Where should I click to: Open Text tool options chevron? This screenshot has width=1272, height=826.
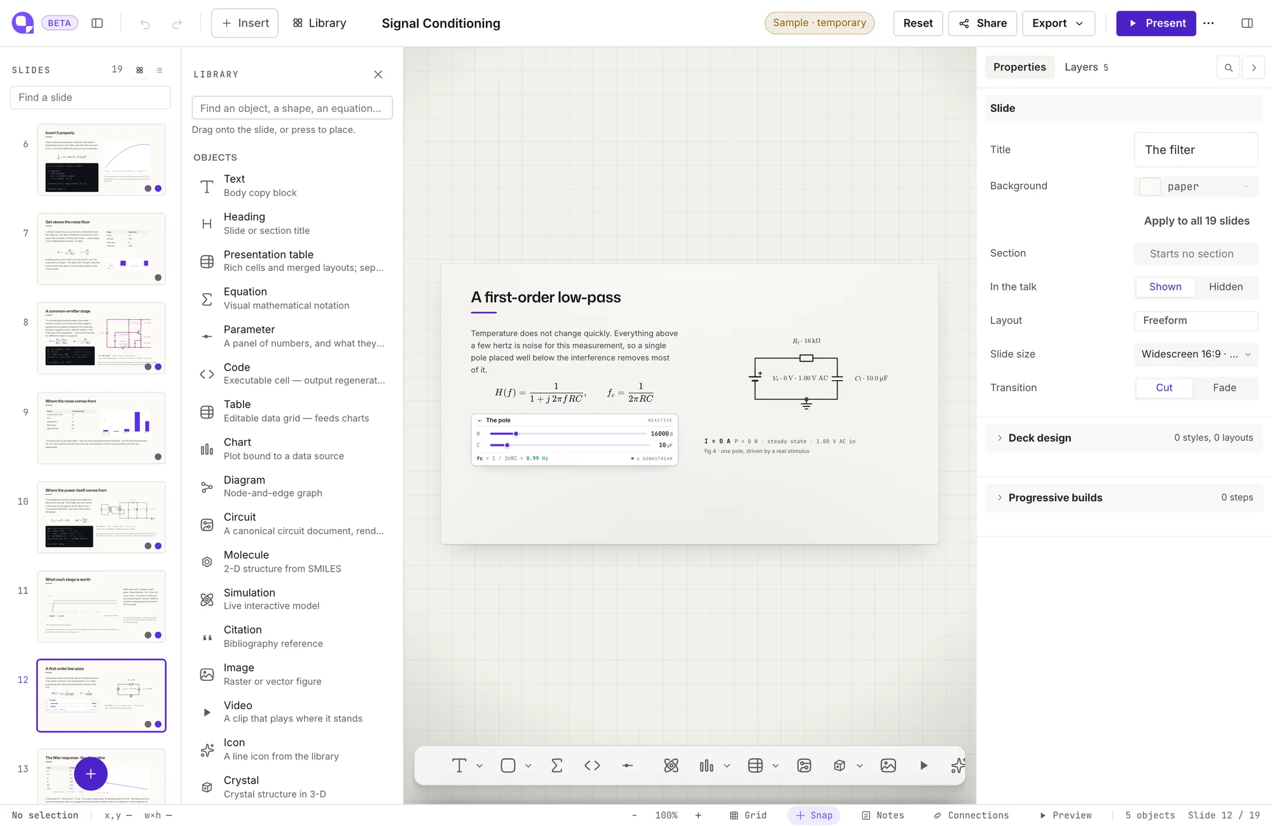pyautogui.click(x=480, y=766)
